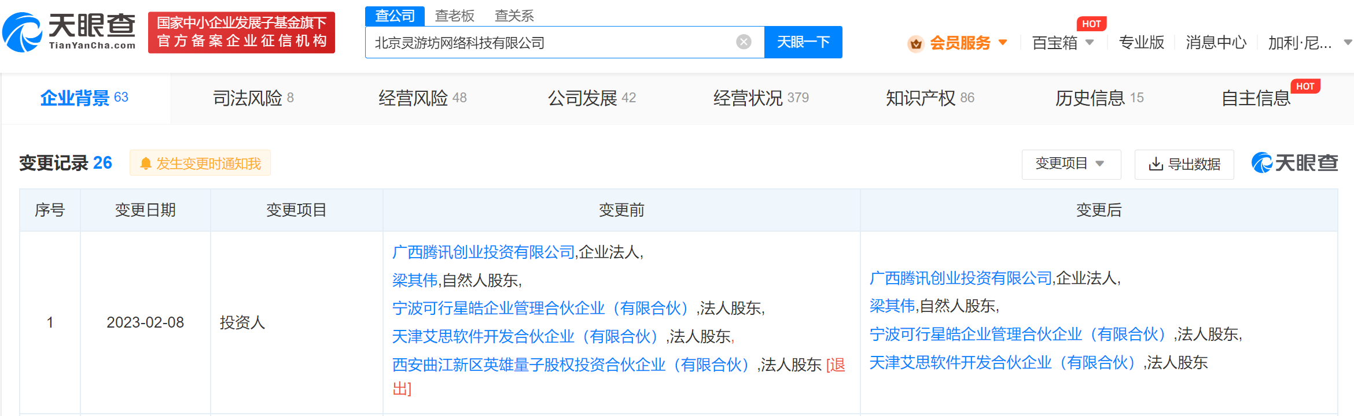This screenshot has width=1354, height=416.
Task: Open the 历史信息 tab
Action: (x=1099, y=98)
